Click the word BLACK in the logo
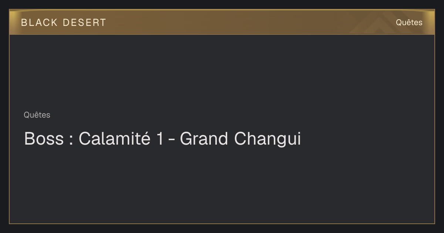The height and width of the screenshot is (233, 444). tap(39, 23)
